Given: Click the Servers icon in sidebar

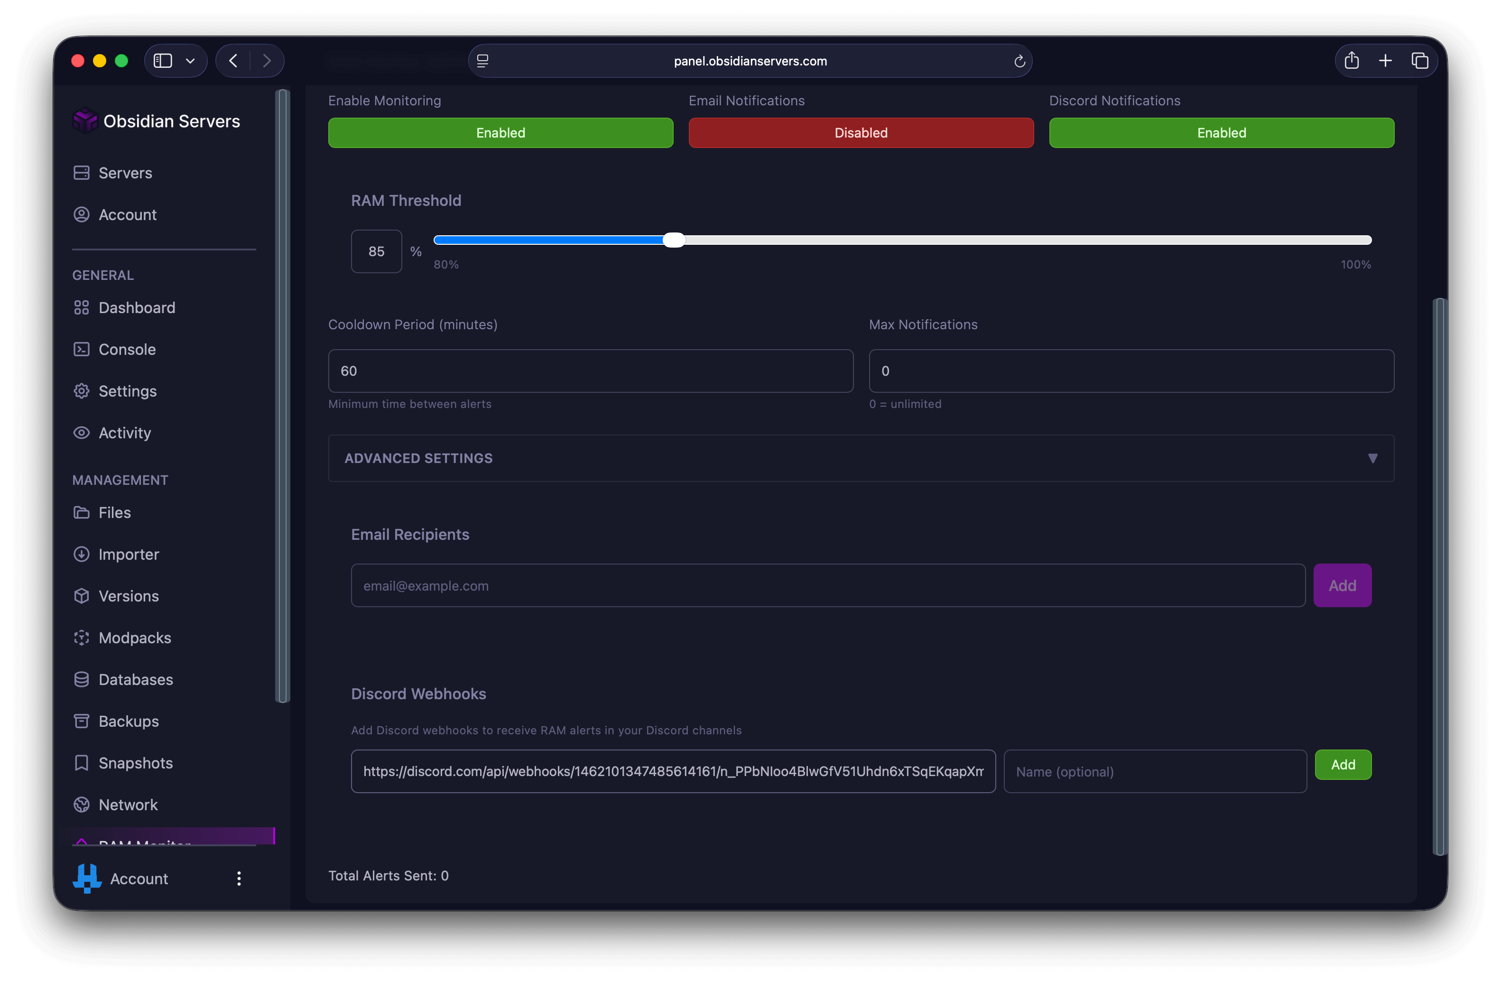Looking at the screenshot, I should coord(81,173).
